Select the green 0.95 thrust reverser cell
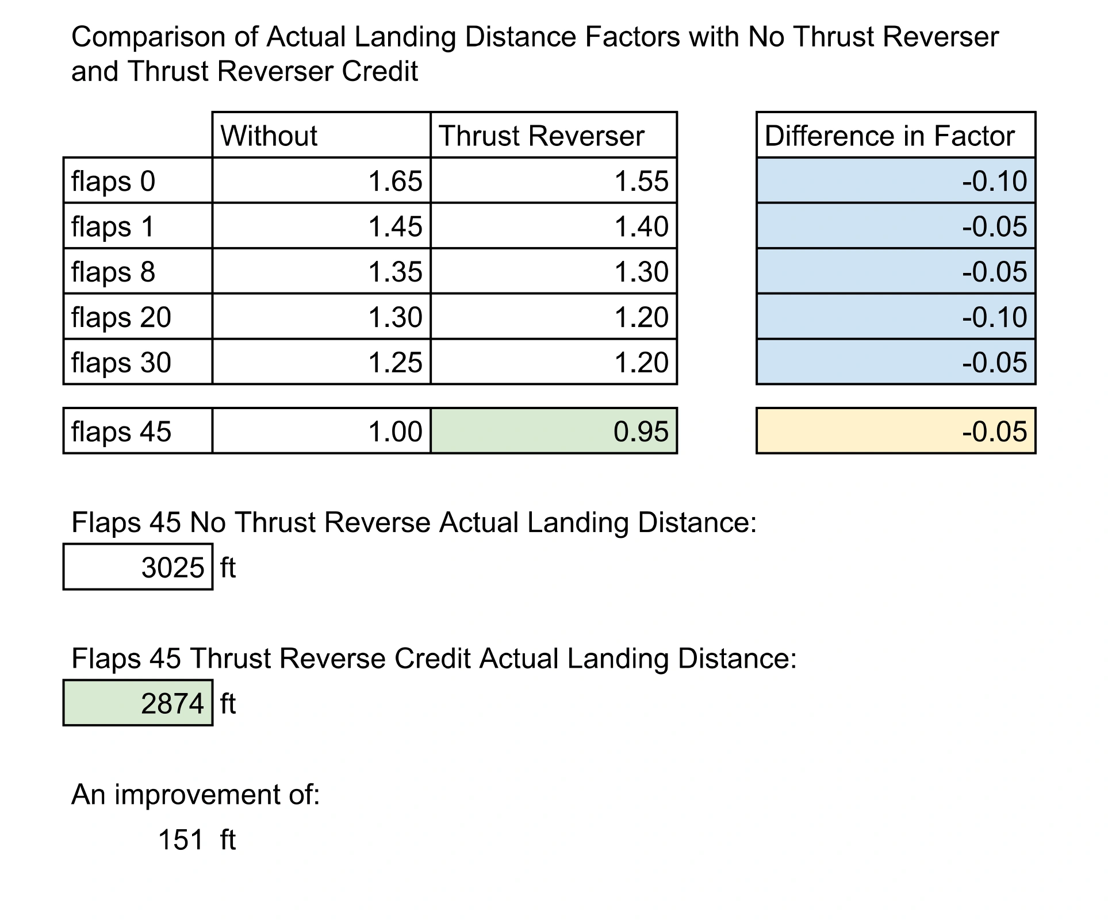 click(x=553, y=431)
